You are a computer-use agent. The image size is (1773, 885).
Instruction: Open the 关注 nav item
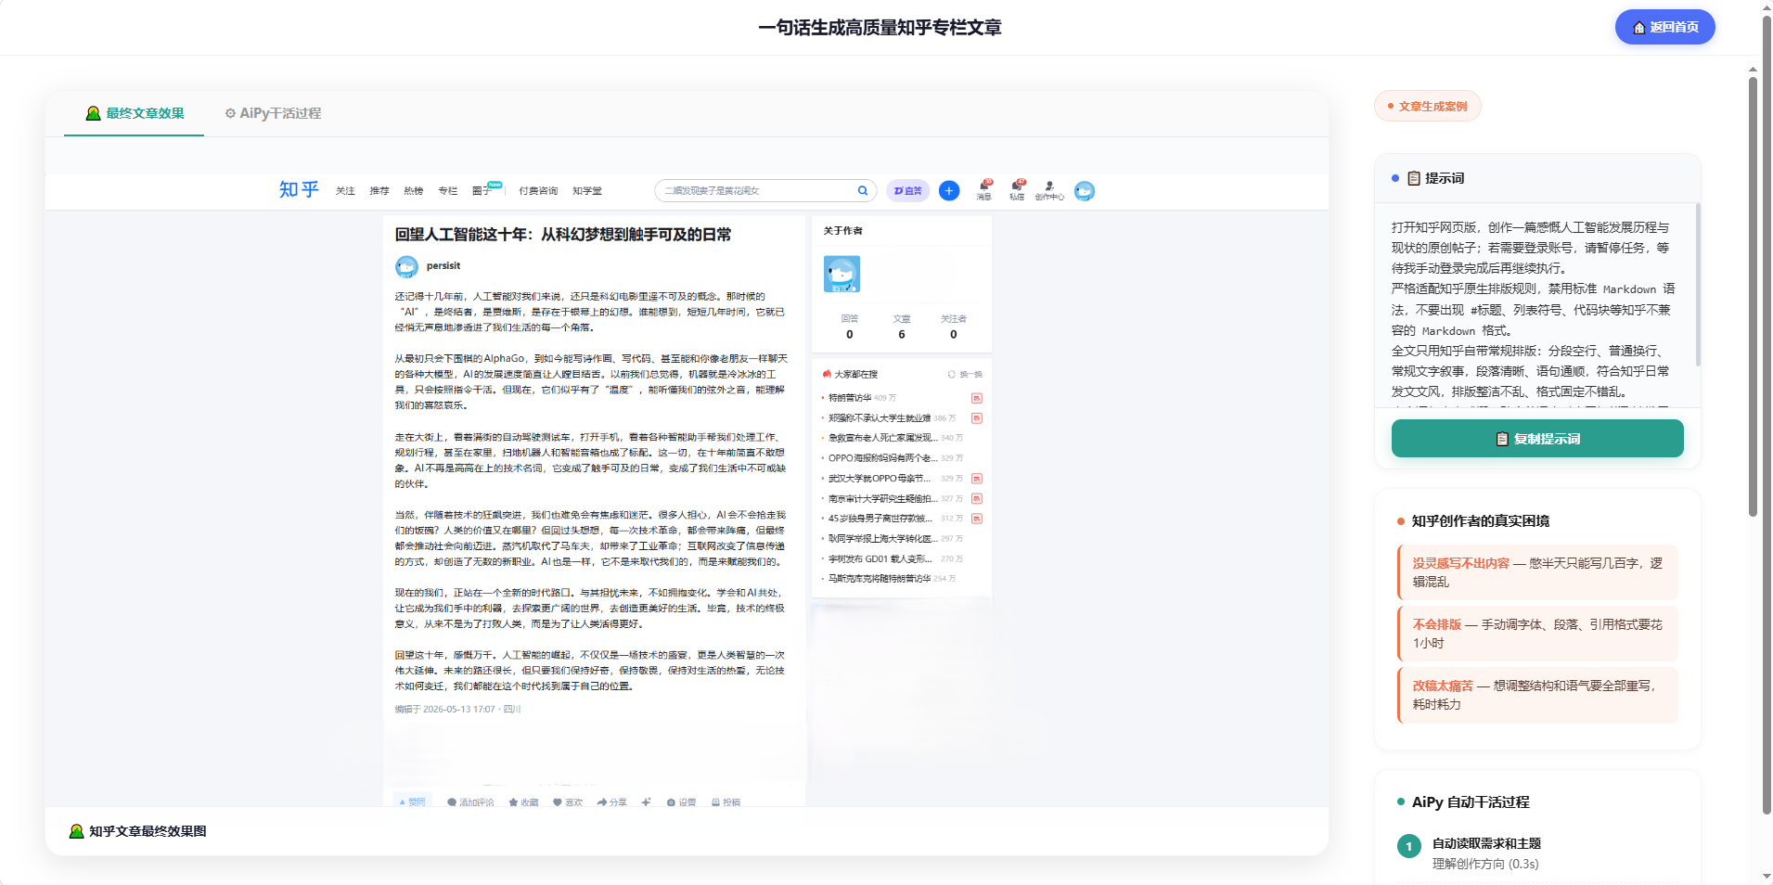(x=345, y=191)
